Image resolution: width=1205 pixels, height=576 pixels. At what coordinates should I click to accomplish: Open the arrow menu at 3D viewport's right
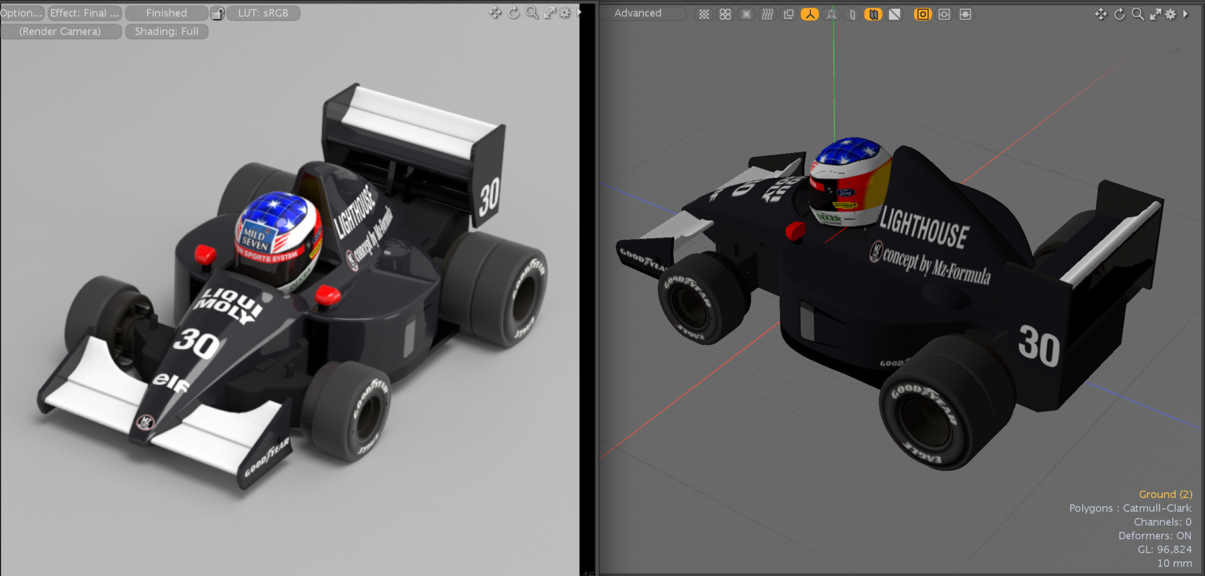(x=1186, y=14)
